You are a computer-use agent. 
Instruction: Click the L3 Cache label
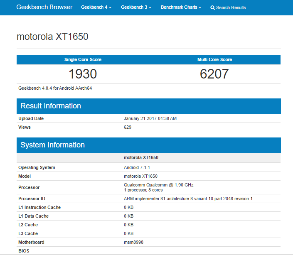[28, 233]
